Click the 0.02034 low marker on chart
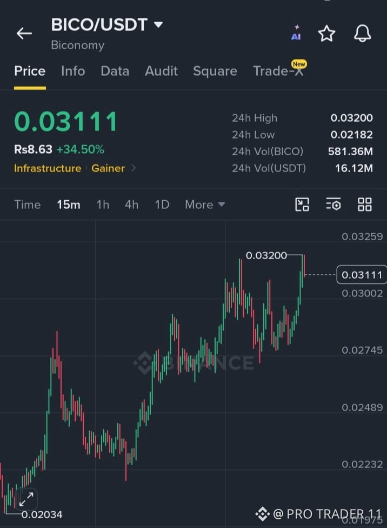The width and height of the screenshot is (387, 528). [42, 514]
